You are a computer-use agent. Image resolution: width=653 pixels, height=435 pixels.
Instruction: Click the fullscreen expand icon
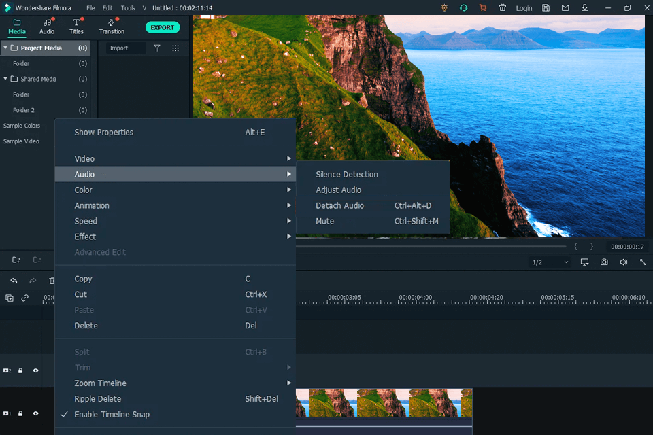pos(643,262)
